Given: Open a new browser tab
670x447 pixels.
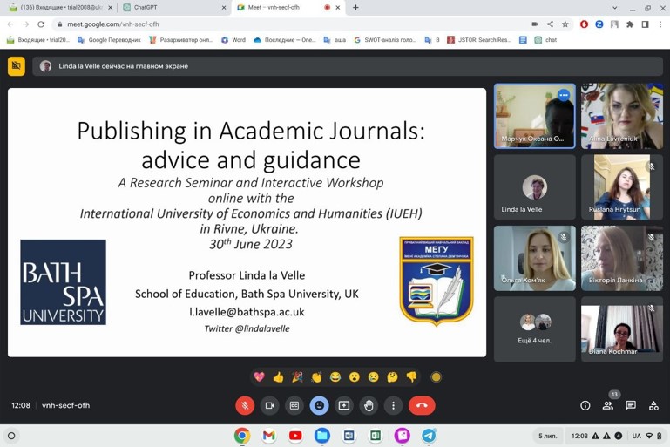Looking at the screenshot, I should 355,7.
